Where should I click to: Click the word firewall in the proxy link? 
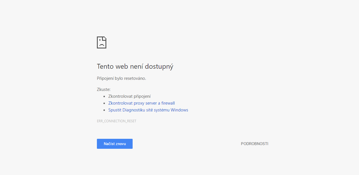pos(168,103)
